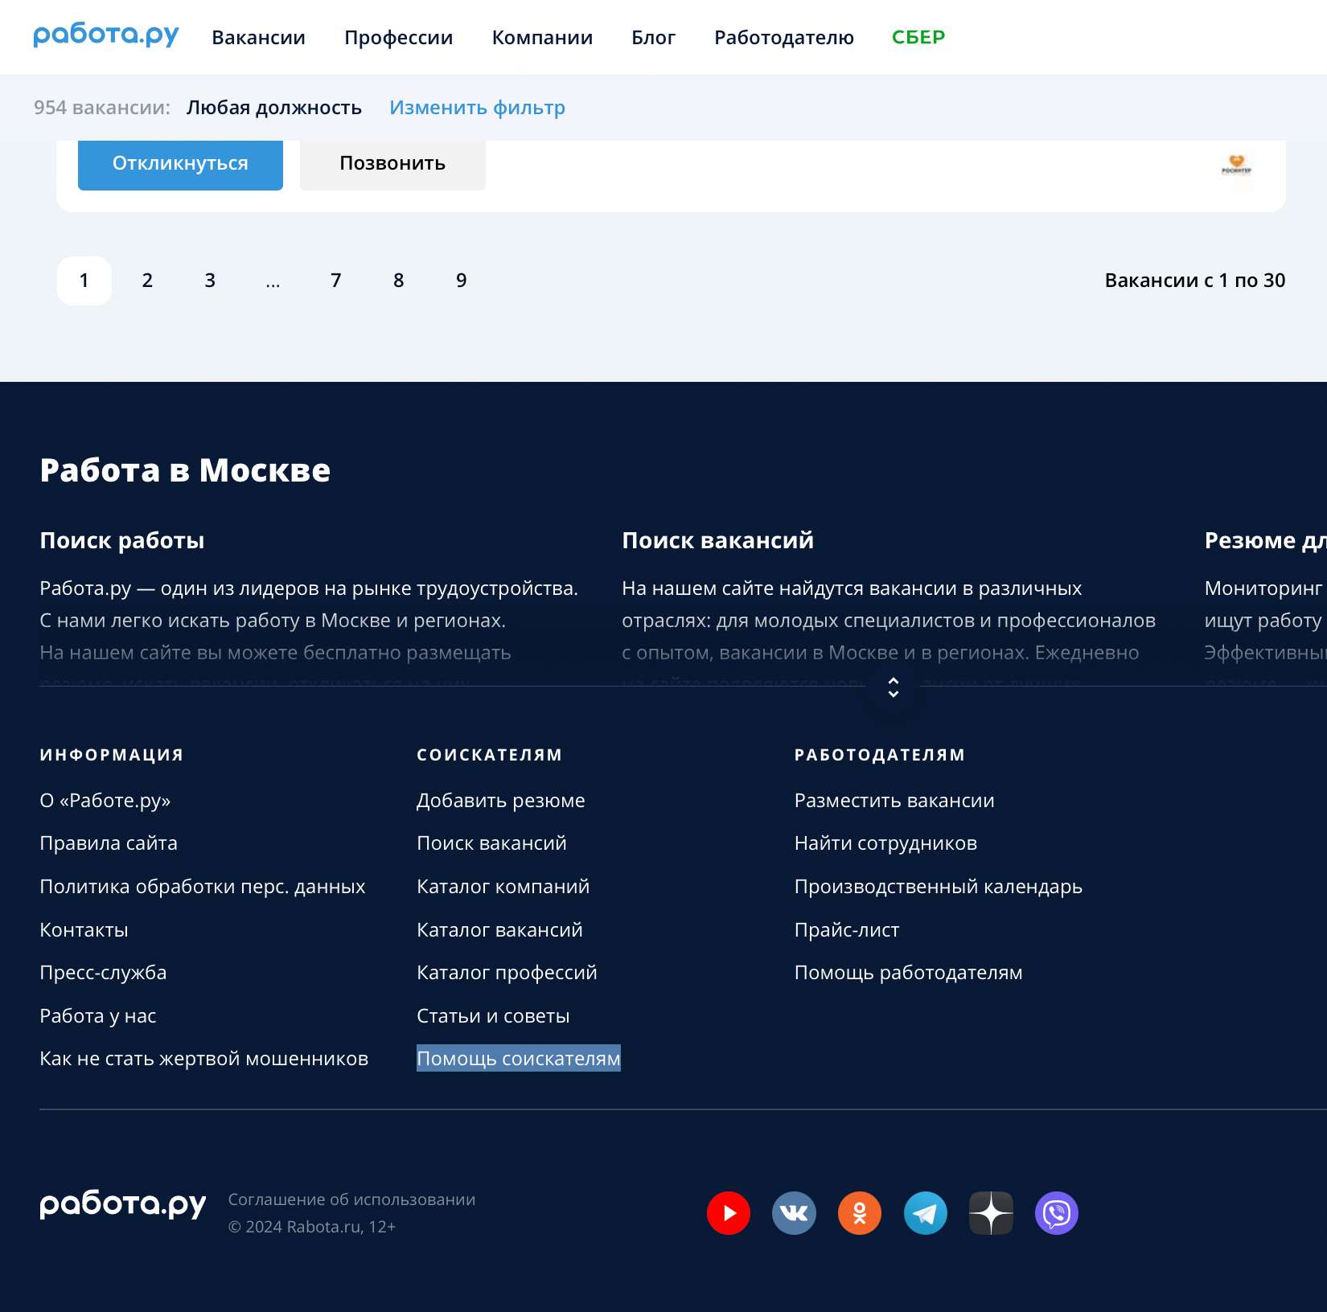
Task: Click the © 2024 Rabota.ru, 12+ text
Action: point(312,1227)
